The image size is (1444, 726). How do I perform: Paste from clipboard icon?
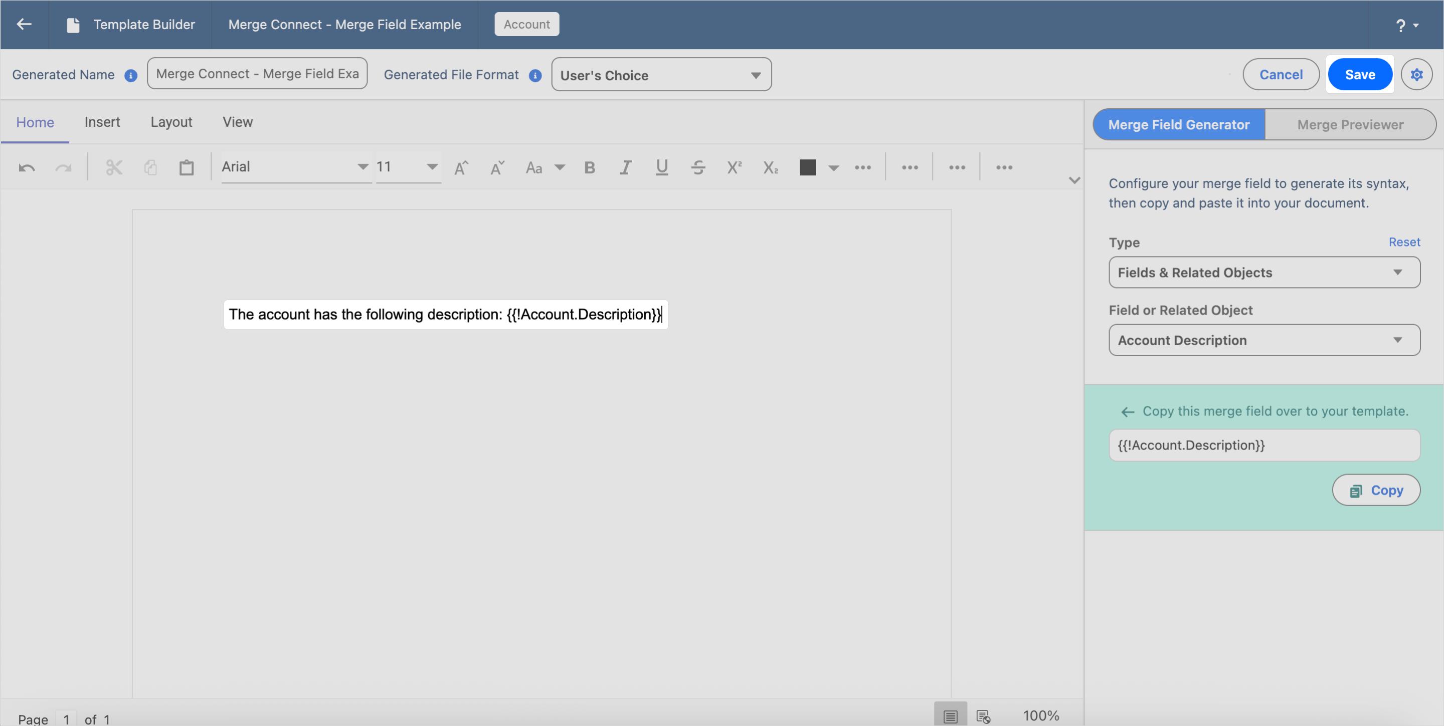186,167
